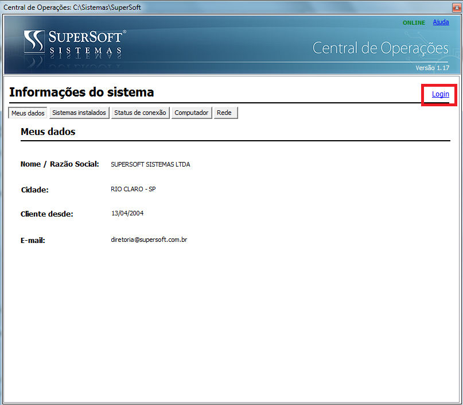
Task: Click the E-mail label
Action: click(33, 241)
